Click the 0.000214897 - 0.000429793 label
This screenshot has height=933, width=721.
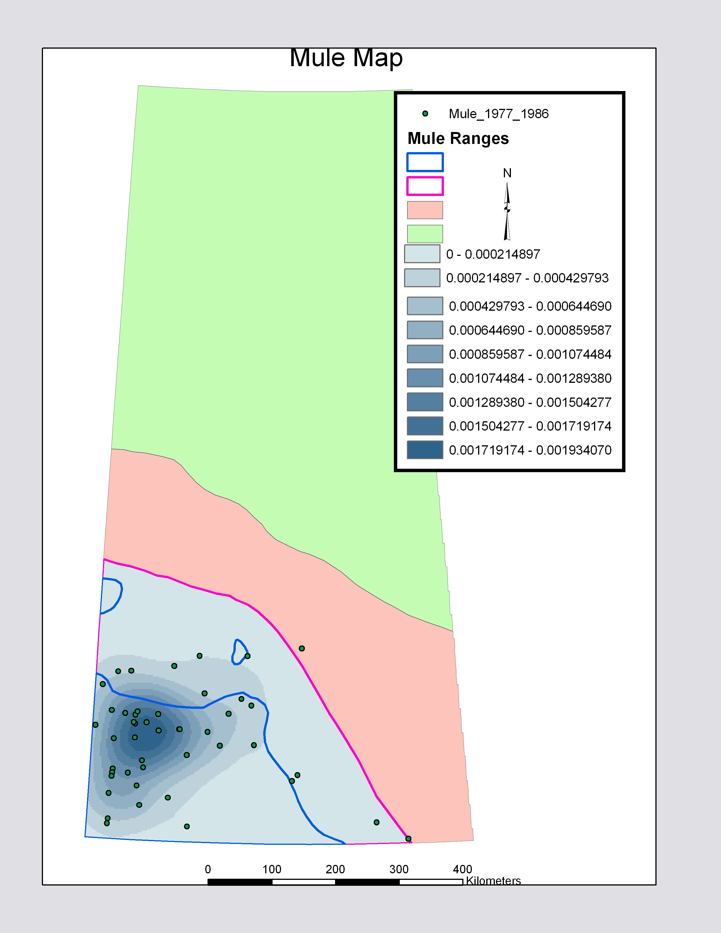point(527,278)
